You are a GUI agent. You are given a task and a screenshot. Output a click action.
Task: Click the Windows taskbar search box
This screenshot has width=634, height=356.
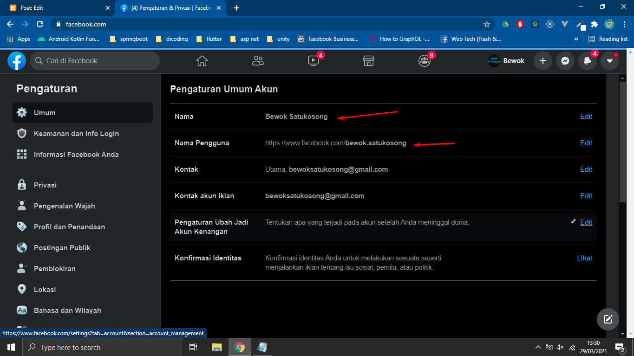point(102,347)
